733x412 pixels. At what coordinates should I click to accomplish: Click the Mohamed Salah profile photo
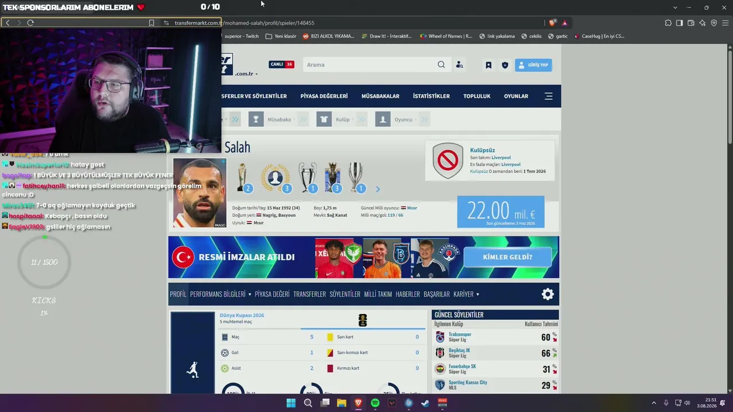(x=200, y=193)
